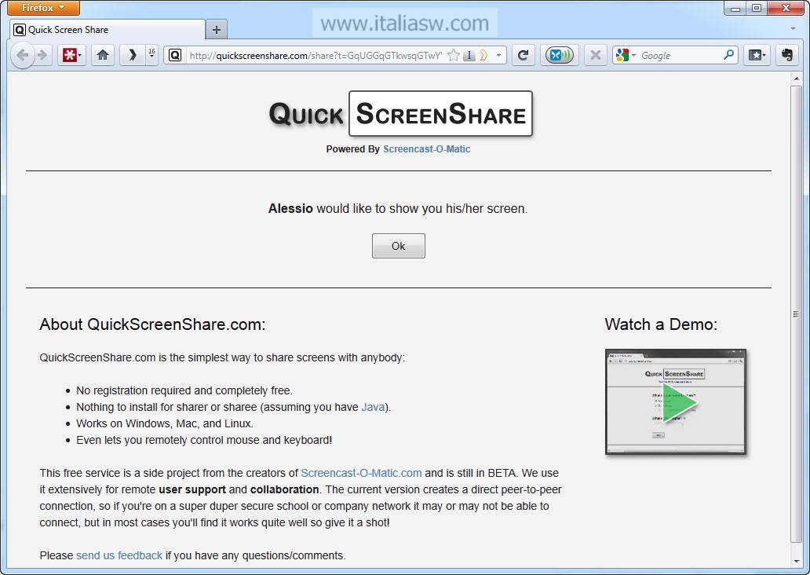Open the Screencast-O-Matic.com link in the paragraph
The image size is (810, 575).
pyautogui.click(x=361, y=473)
